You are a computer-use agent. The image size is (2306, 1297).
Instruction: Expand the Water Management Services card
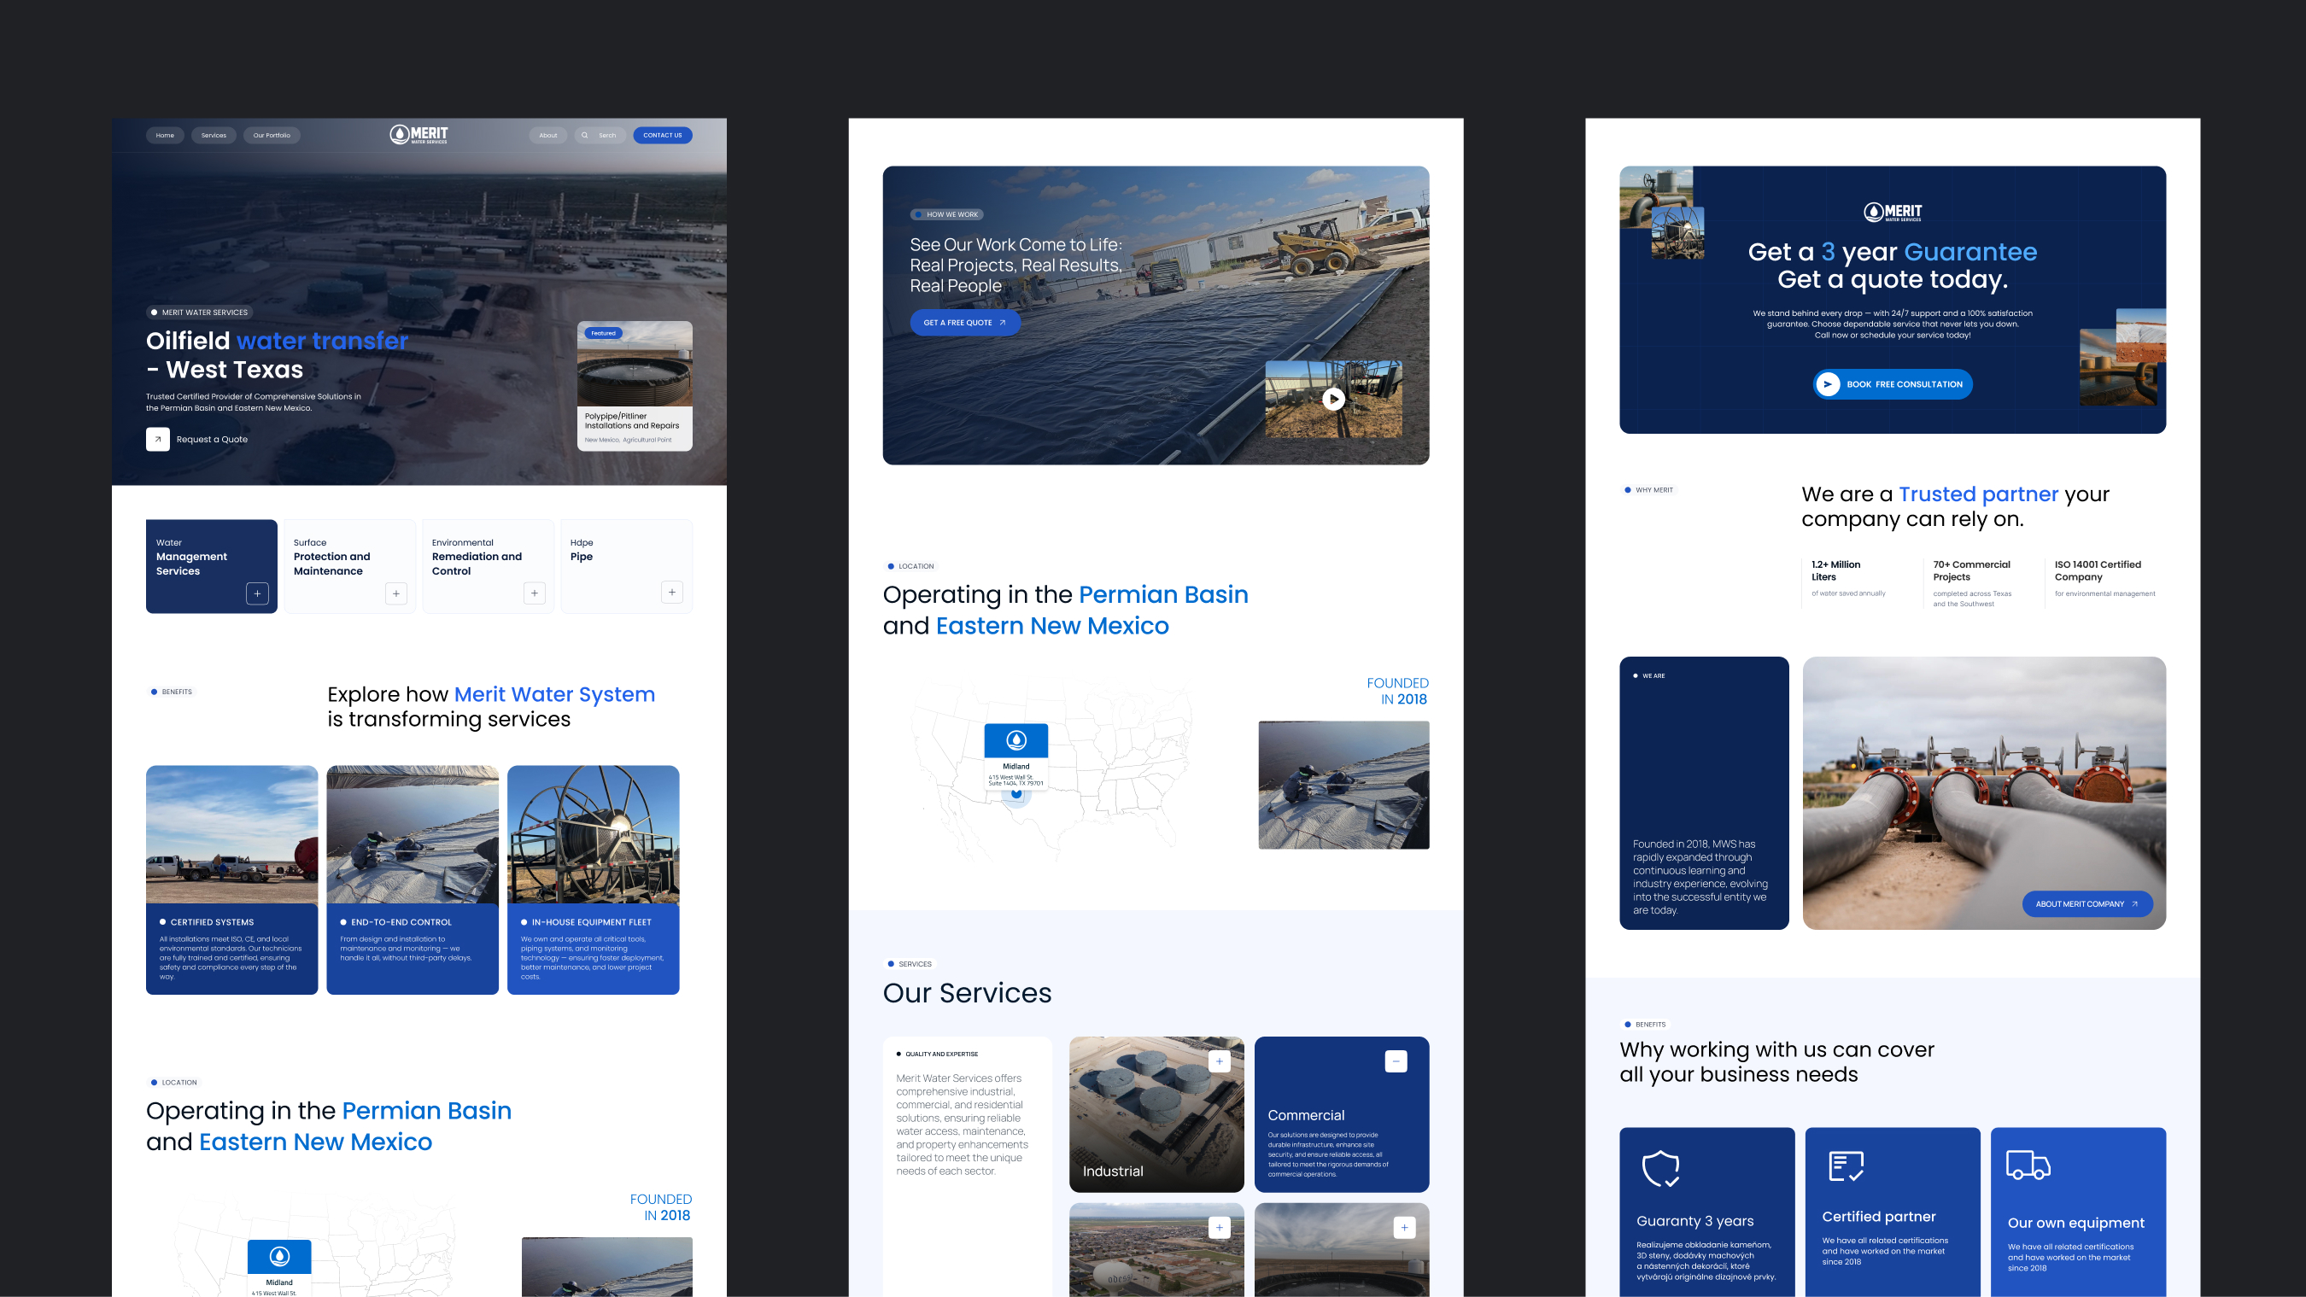point(257,593)
